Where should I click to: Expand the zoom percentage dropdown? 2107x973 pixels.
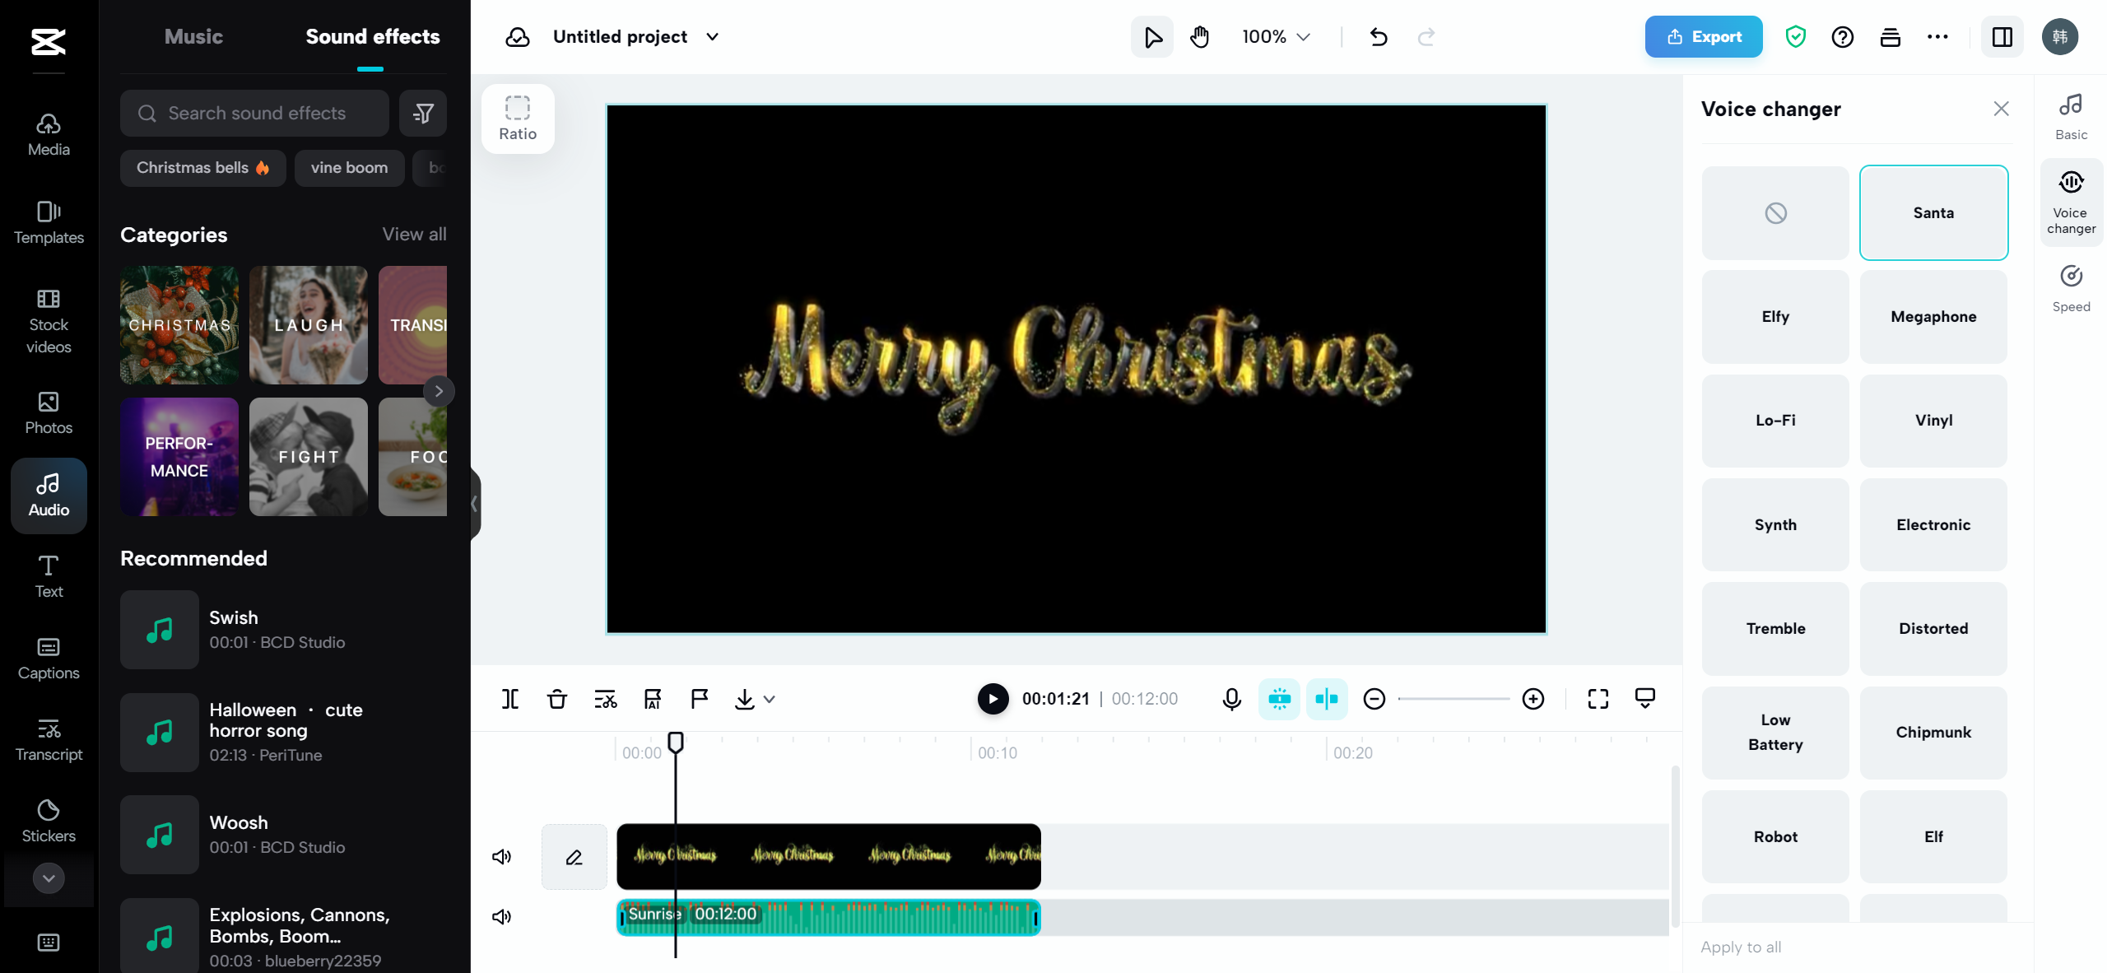pyautogui.click(x=1303, y=36)
